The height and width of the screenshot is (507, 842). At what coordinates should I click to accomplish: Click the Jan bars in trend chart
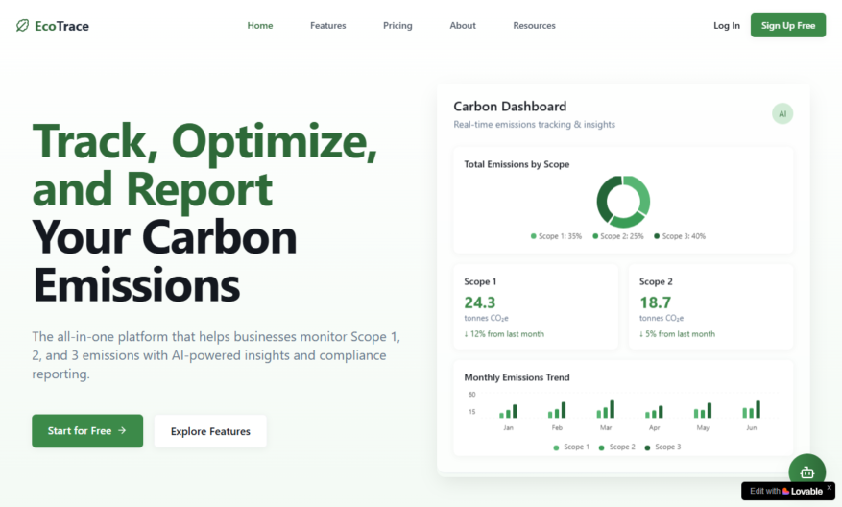[x=508, y=411]
